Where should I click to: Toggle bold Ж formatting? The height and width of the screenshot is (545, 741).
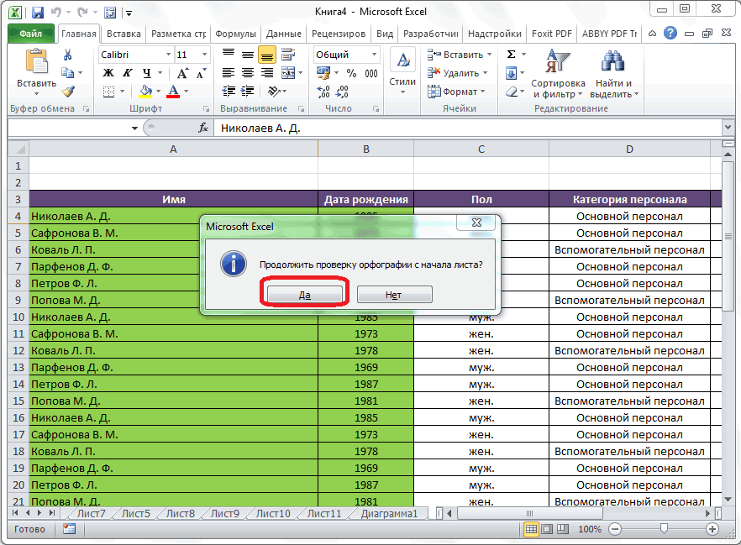click(x=108, y=73)
